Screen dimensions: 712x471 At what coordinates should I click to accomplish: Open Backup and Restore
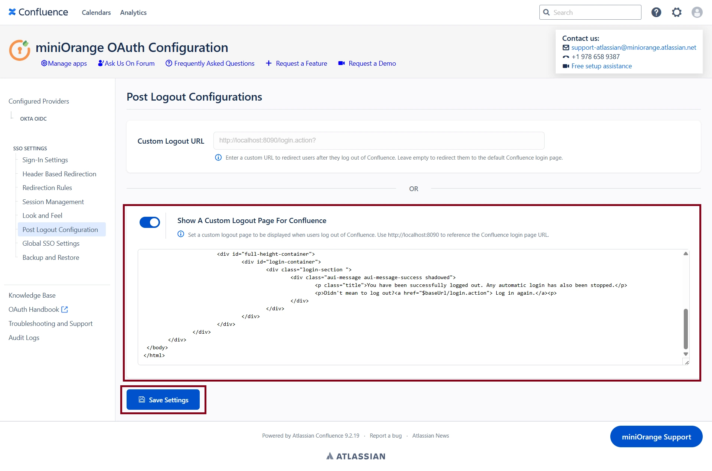(x=51, y=258)
